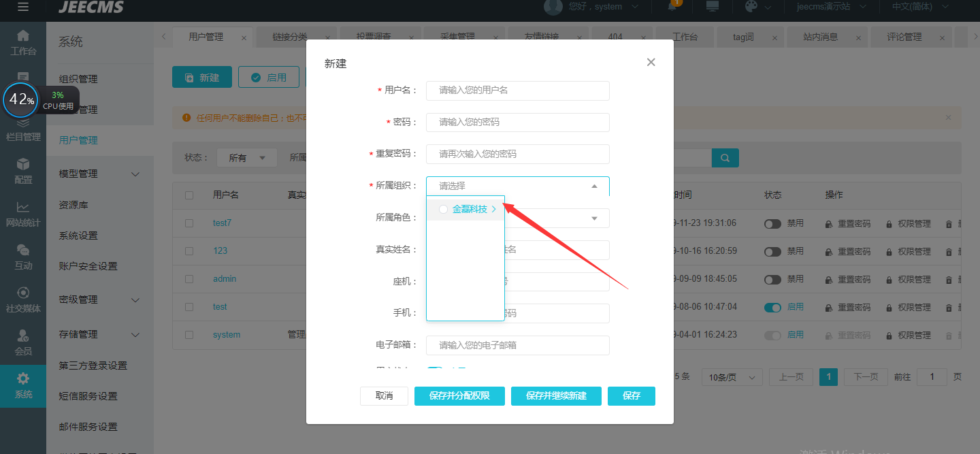This screenshot has width=980, height=454.
Task: Toggle status switch for admin
Action: point(772,279)
